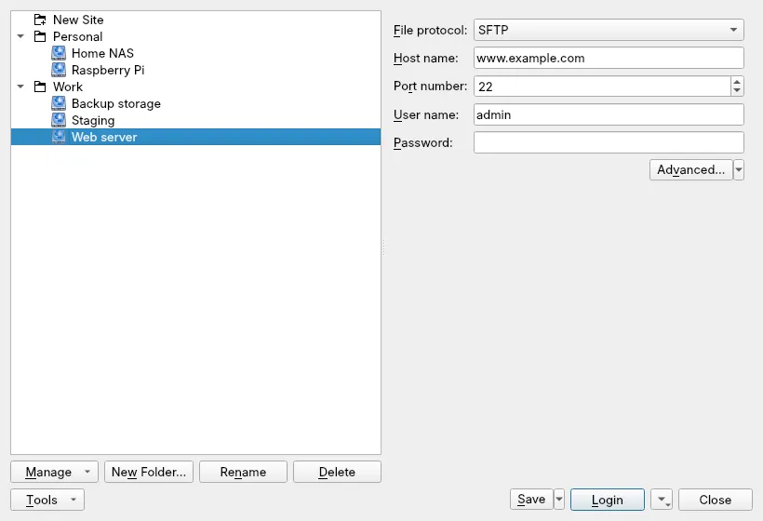Screen dimensions: 763x521
Task: Log in to the Web server
Action: 608,500
